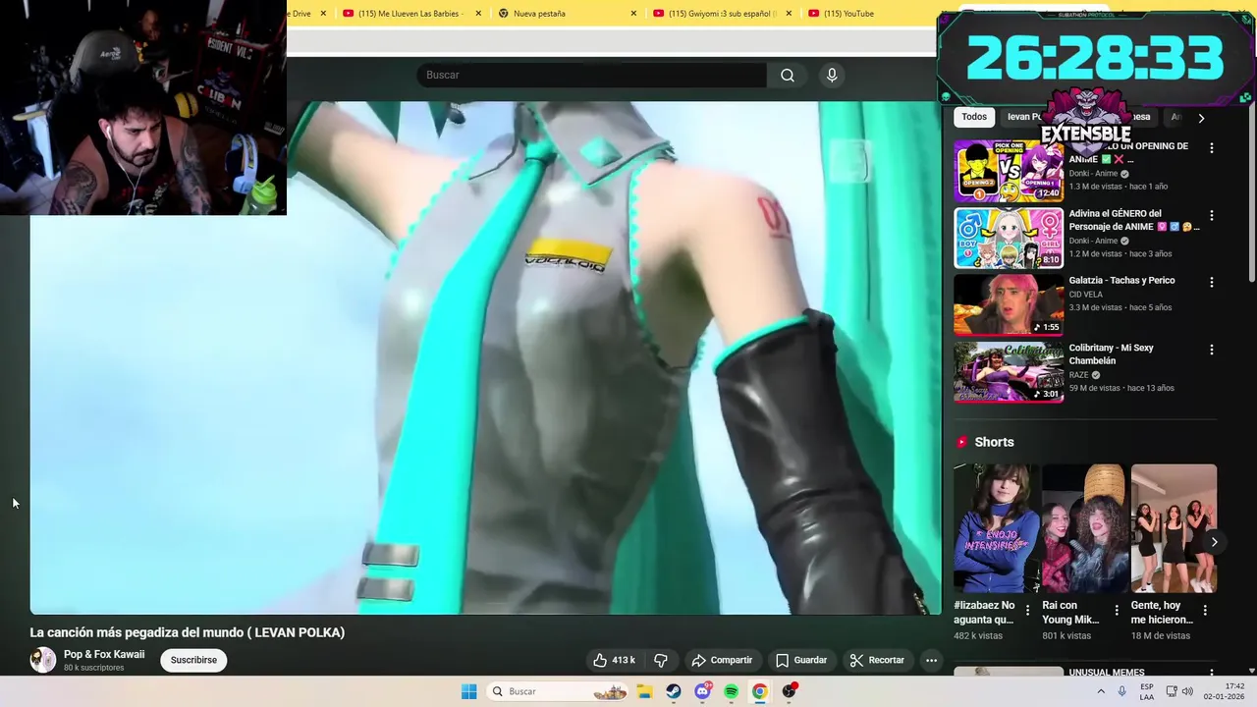Screen dimensions: 1257x707
Task: Like the video with 413 k thumbs up
Action: point(615,660)
